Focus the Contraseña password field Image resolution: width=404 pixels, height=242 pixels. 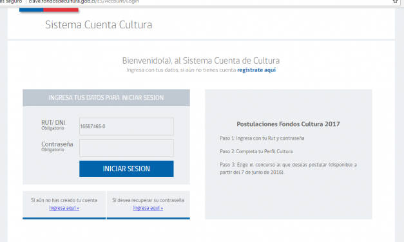126,148
